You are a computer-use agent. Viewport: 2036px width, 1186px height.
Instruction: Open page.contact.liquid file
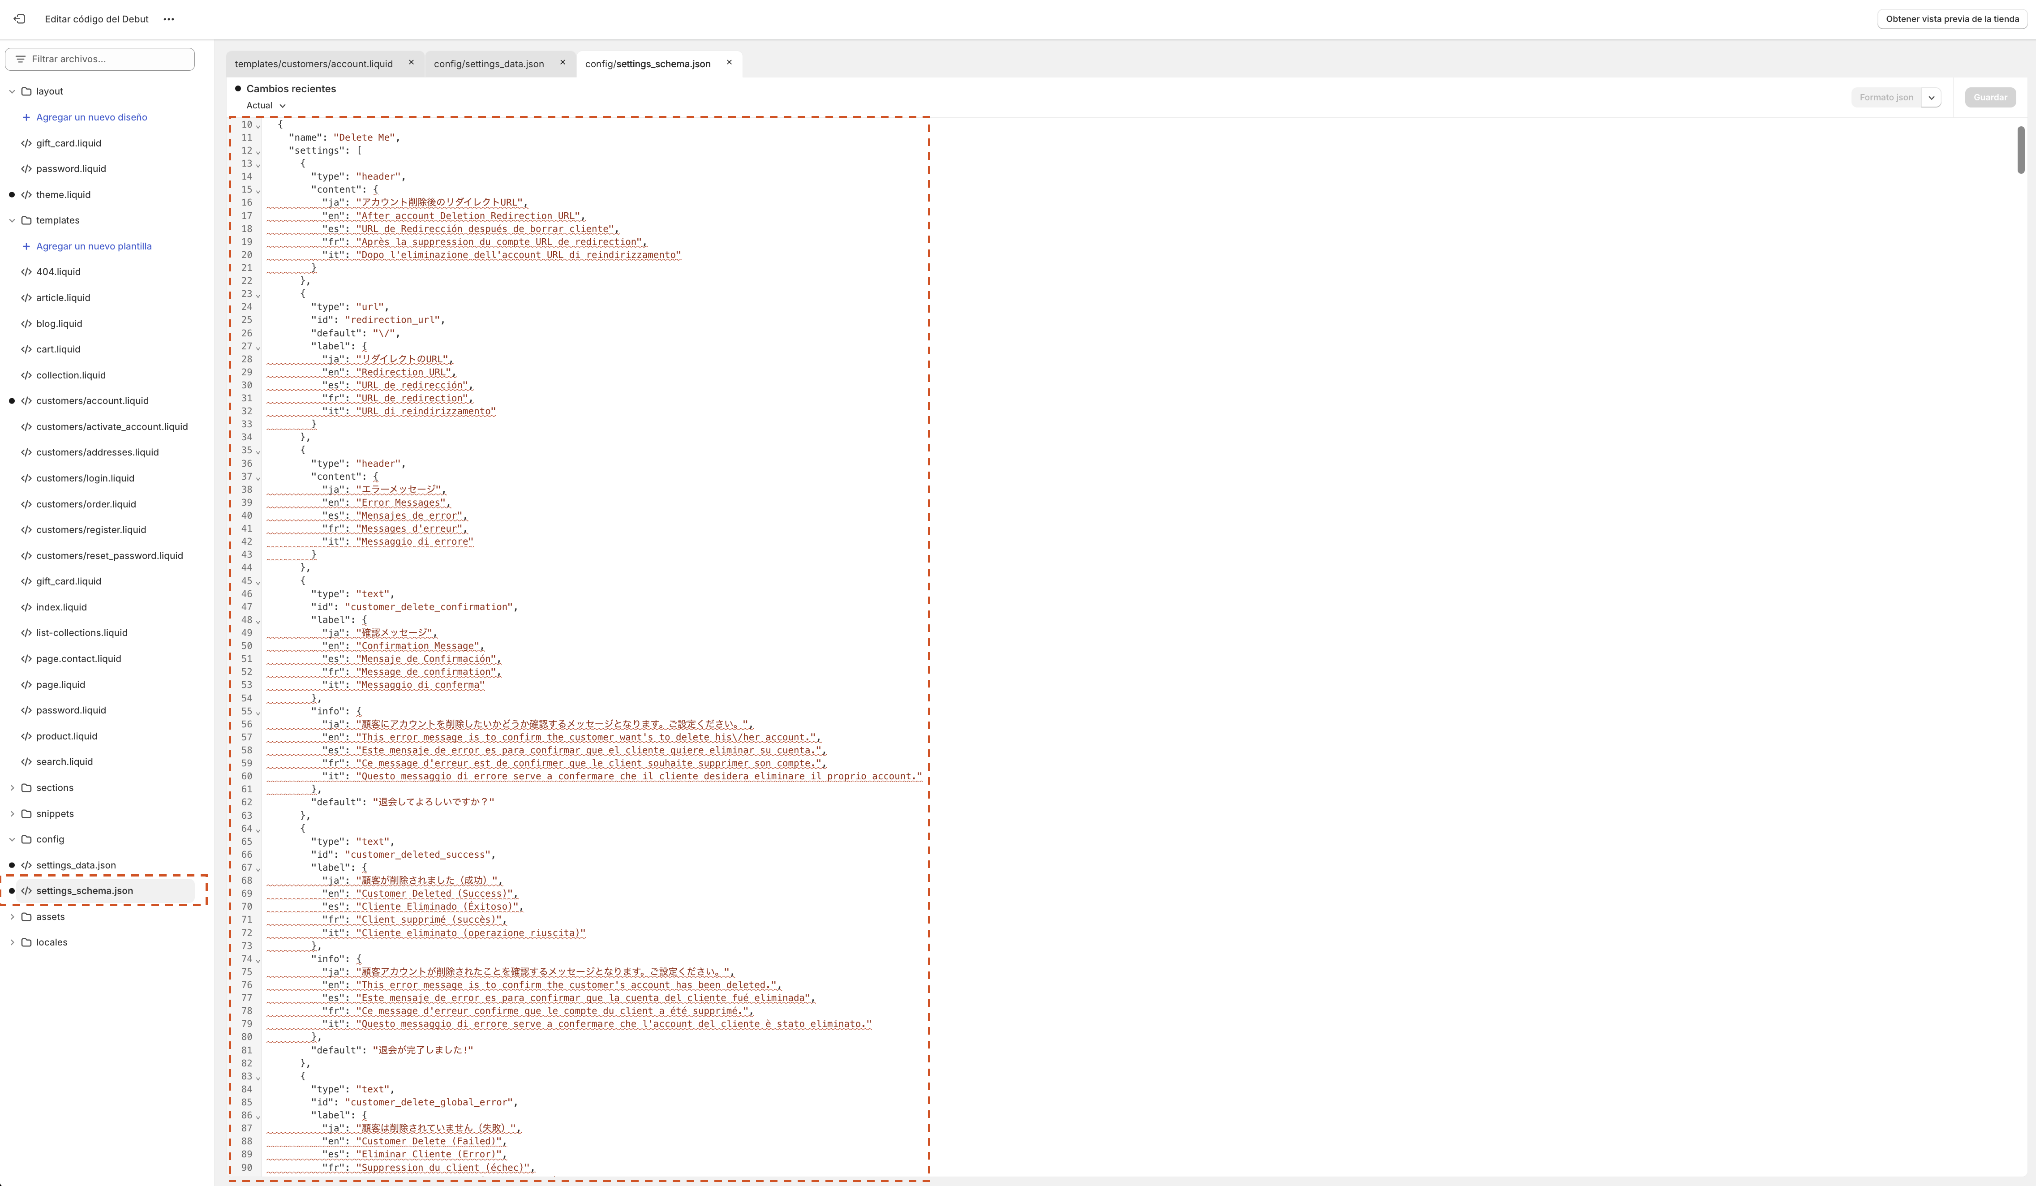[x=78, y=658]
